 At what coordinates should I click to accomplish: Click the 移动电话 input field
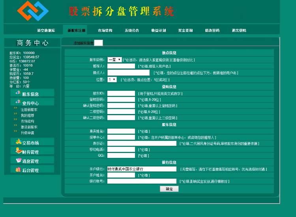[121, 150]
